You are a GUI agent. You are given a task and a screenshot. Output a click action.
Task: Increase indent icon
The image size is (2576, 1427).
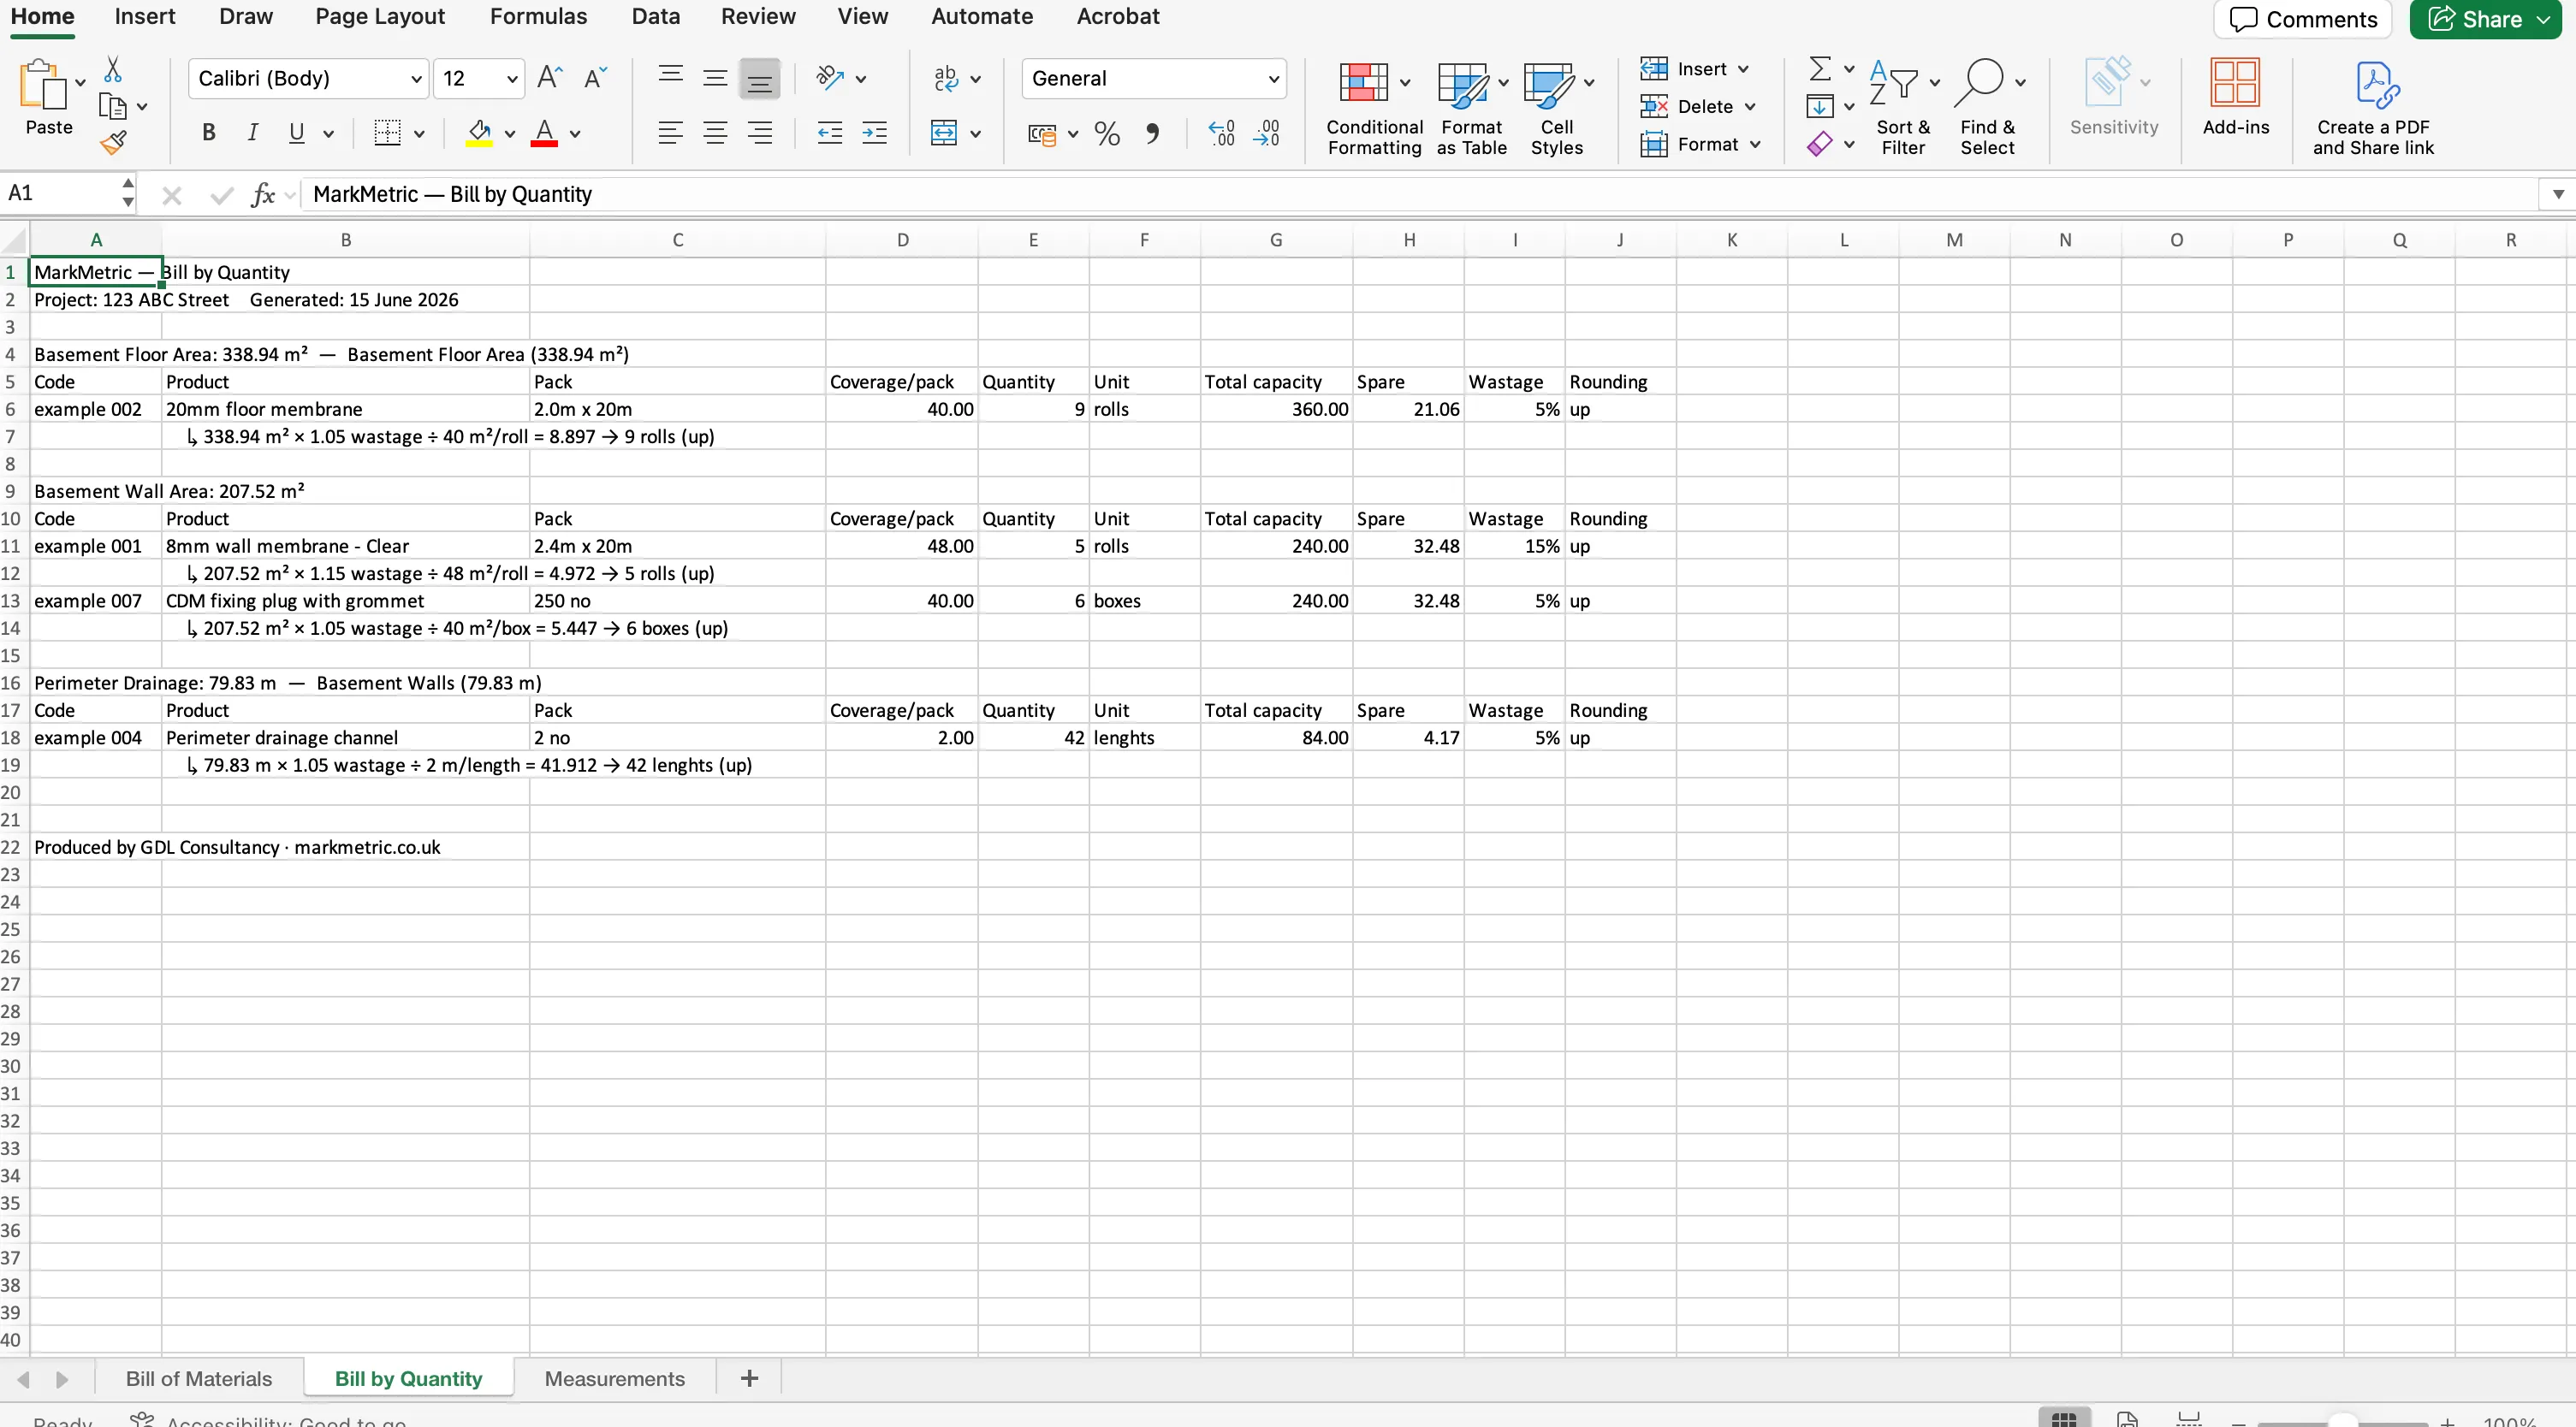click(x=874, y=132)
